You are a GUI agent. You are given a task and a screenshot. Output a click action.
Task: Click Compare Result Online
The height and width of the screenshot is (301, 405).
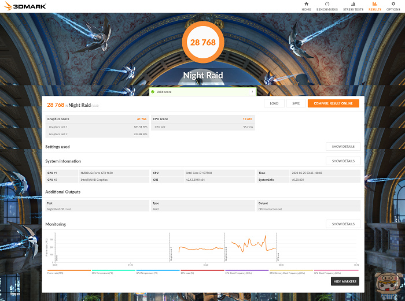(x=333, y=103)
